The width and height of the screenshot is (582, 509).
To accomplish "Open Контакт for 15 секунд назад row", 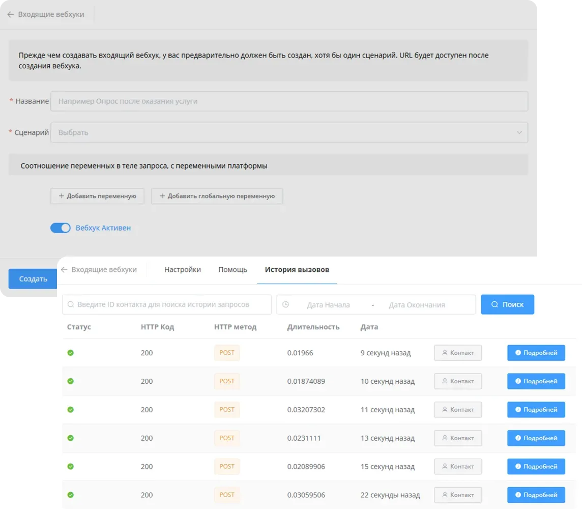I will click(x=458, y=466).
